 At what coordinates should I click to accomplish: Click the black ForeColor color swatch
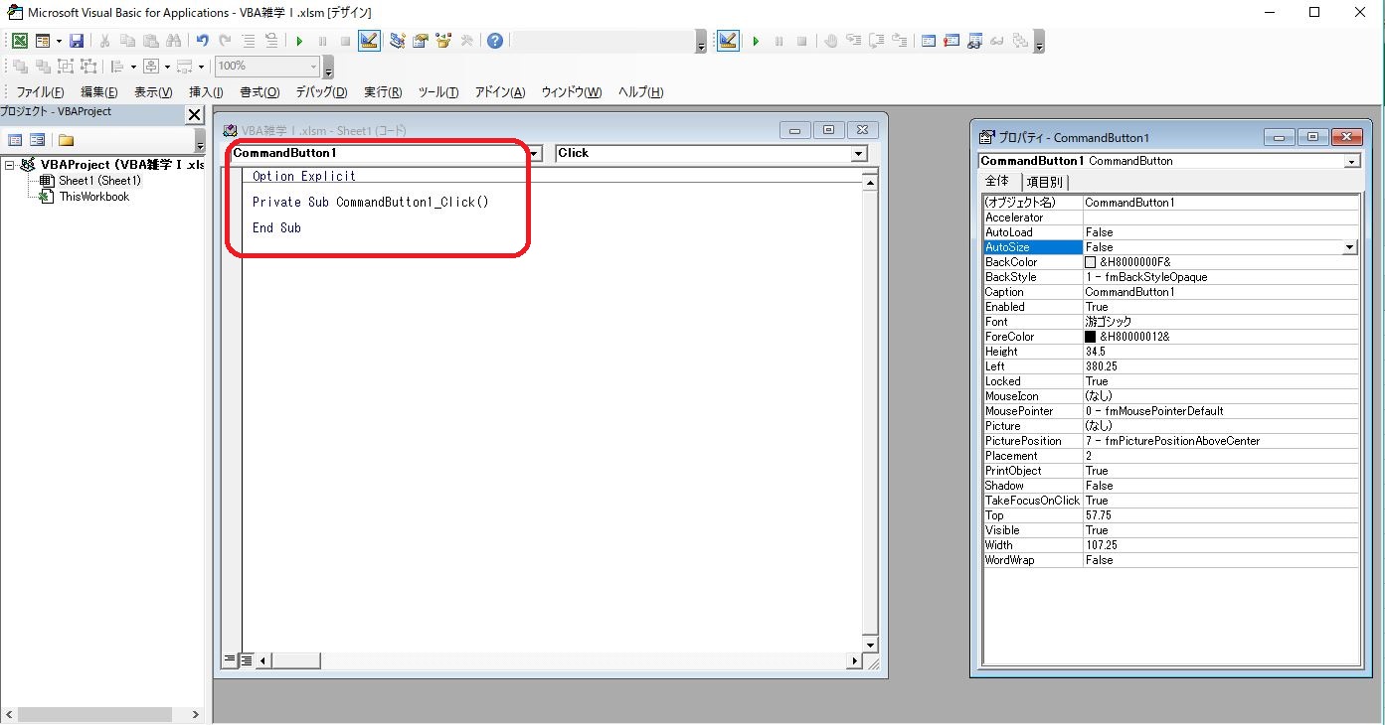[1091, 337]
